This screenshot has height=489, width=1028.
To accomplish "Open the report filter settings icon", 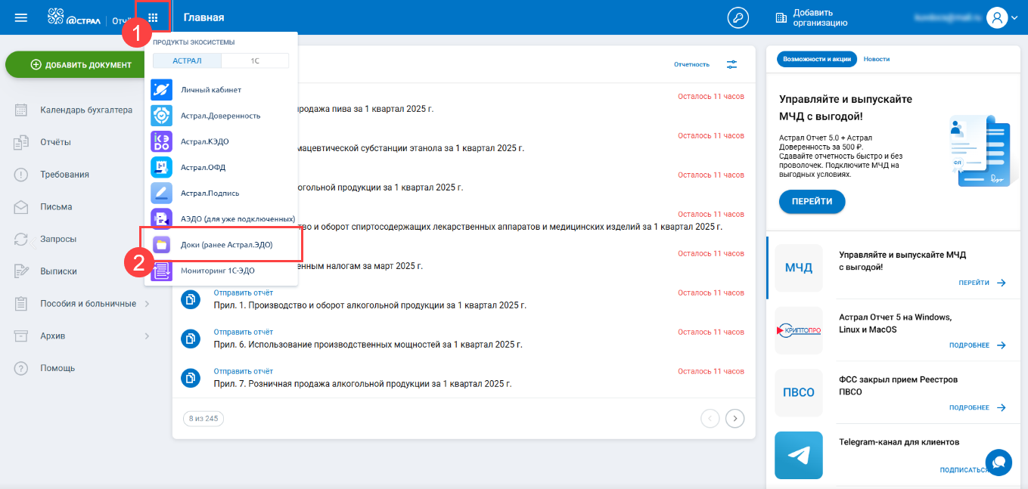I will (731, 64).
